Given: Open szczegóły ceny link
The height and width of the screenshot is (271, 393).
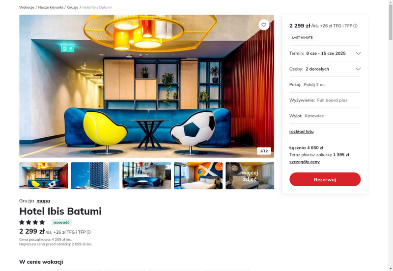Looking at the screenshot, I should 304,162.
